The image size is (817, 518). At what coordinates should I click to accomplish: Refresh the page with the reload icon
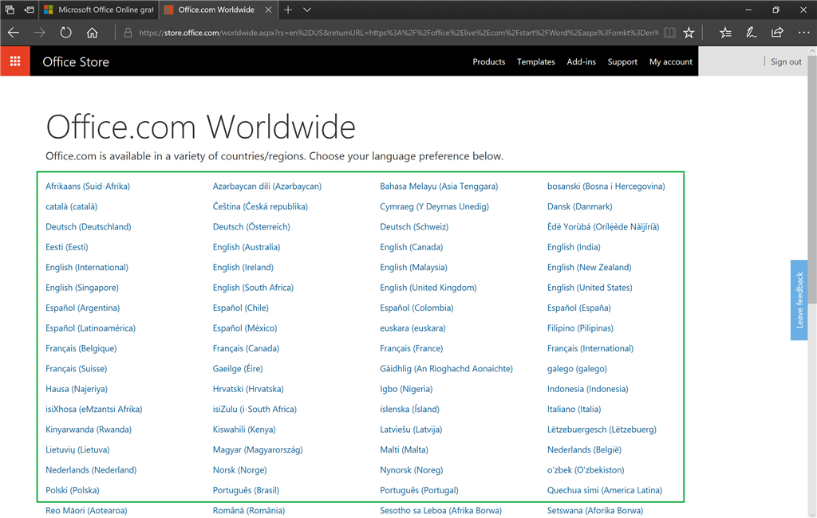(x=65, y=33)
